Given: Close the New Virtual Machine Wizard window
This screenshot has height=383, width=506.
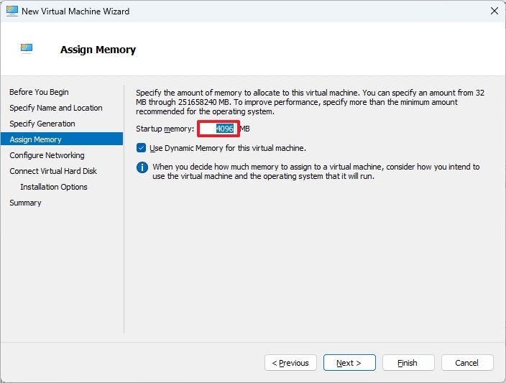Looking at the screenshot, I should (494, 11).
